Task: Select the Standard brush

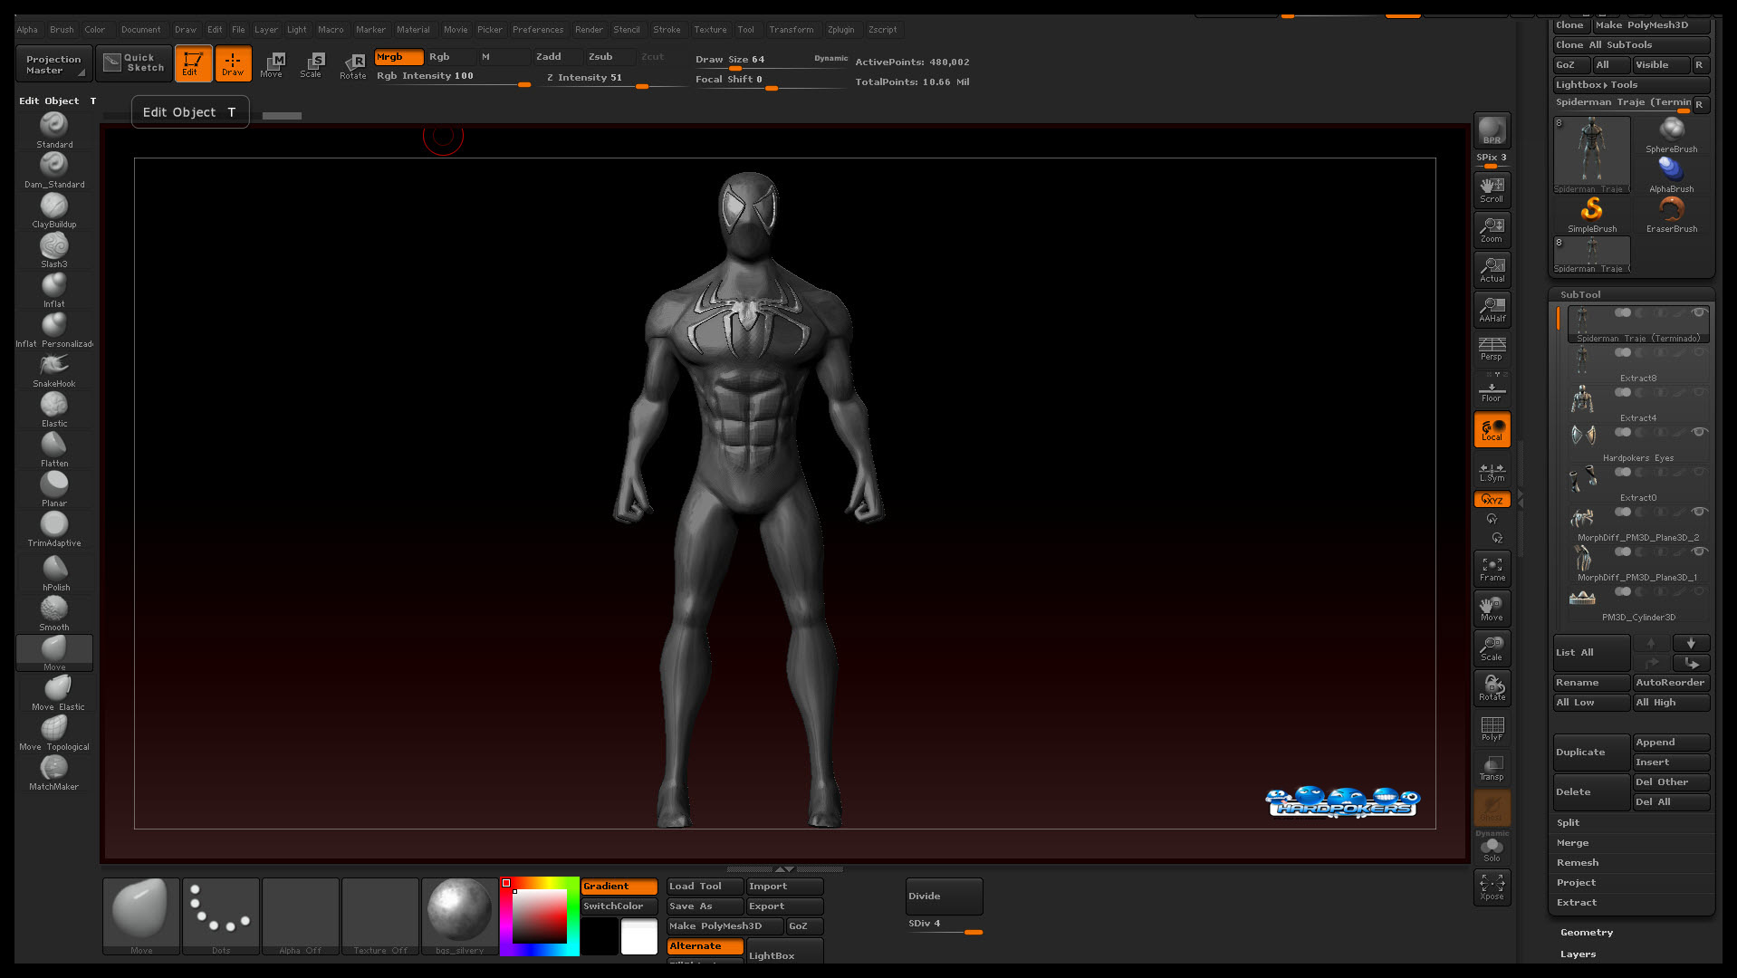Action: point(54,130)
